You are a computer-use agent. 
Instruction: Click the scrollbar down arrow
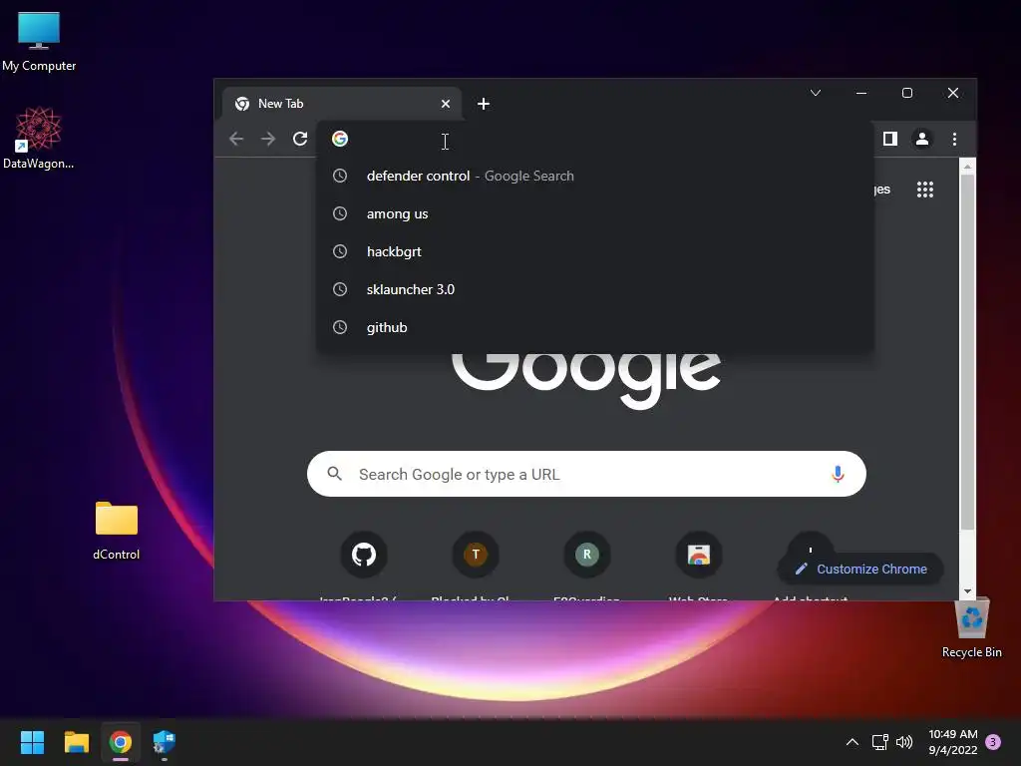click(967, 591)
